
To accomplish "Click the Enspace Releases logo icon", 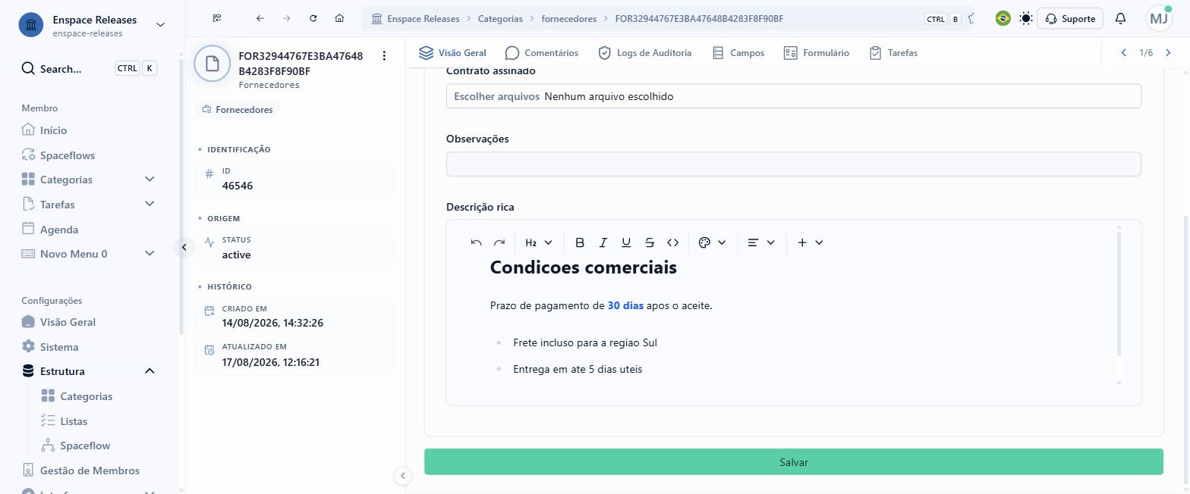I will click(x=31, y=25).
